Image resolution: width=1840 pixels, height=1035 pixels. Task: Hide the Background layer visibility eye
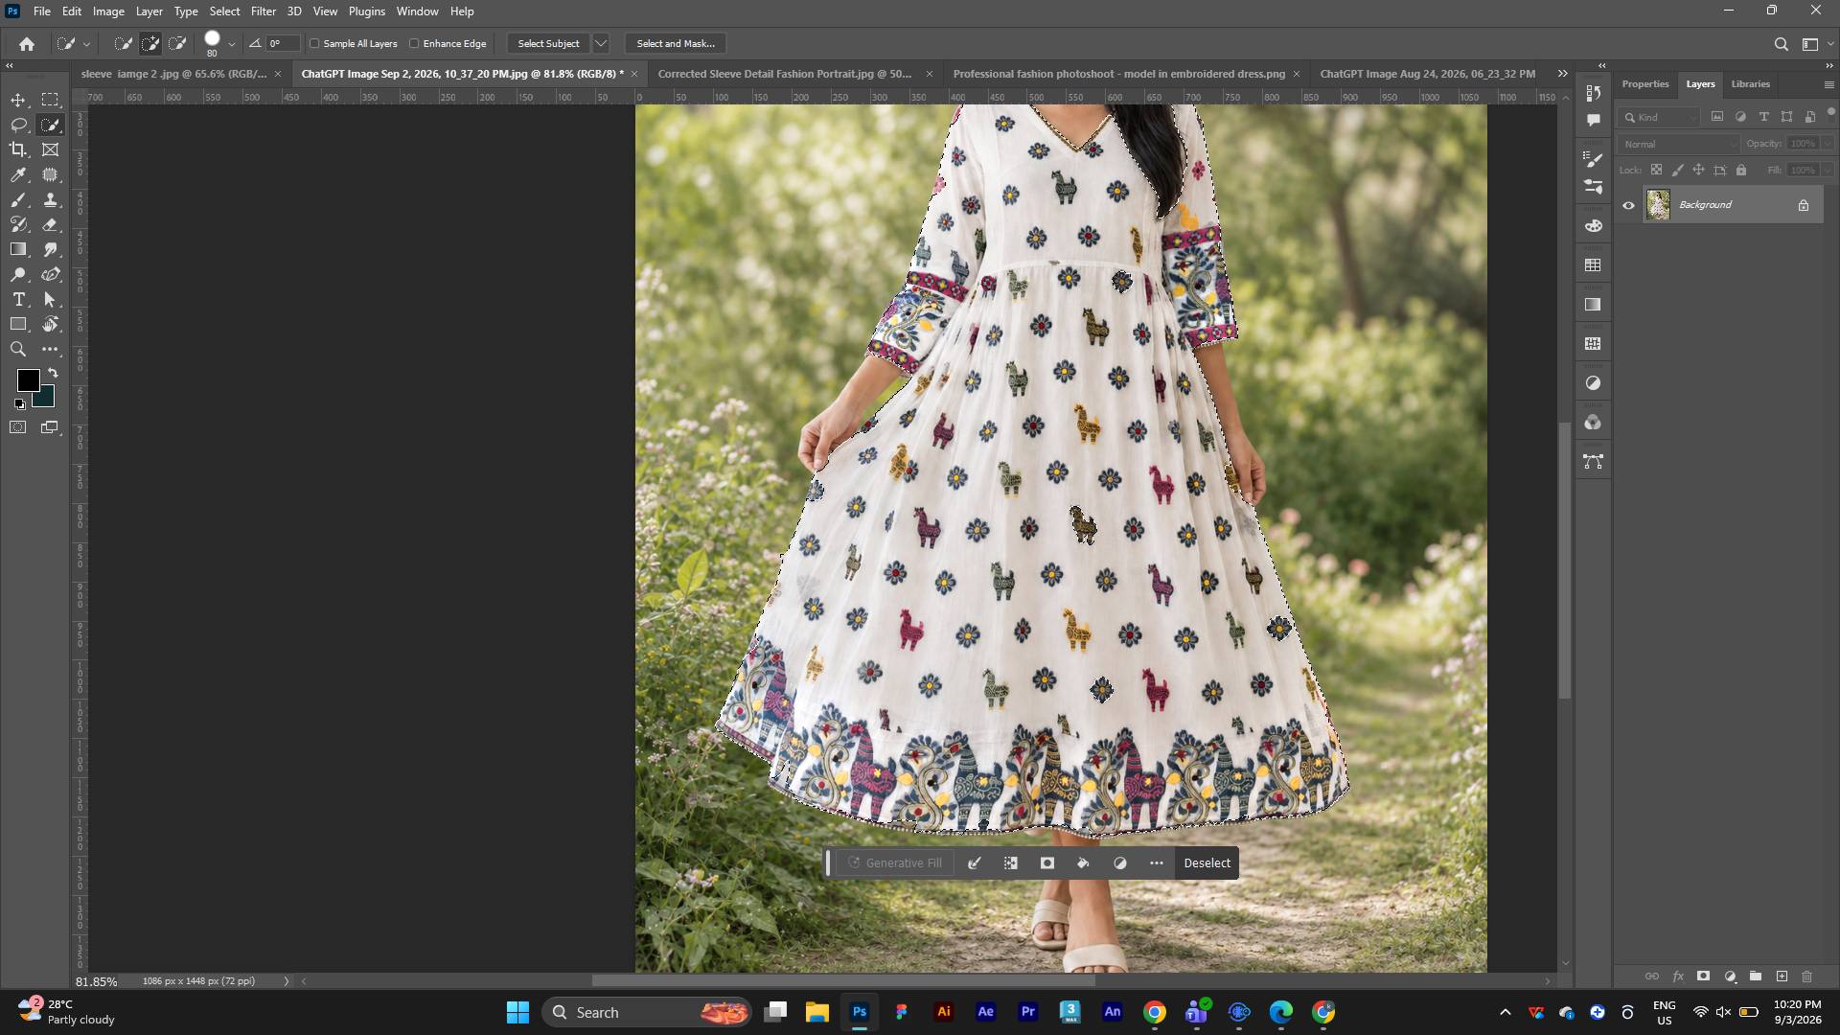(x=1628, y=205)
